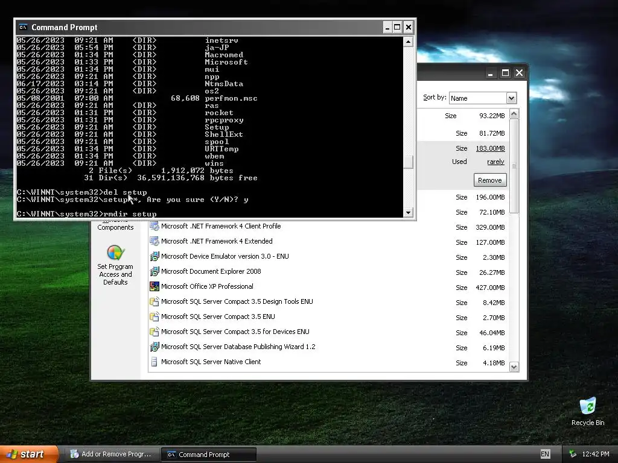Screen dimensions: 618x463
Task: Click the scroll down arrow in Command Prompt
Action: coord(409,213)
